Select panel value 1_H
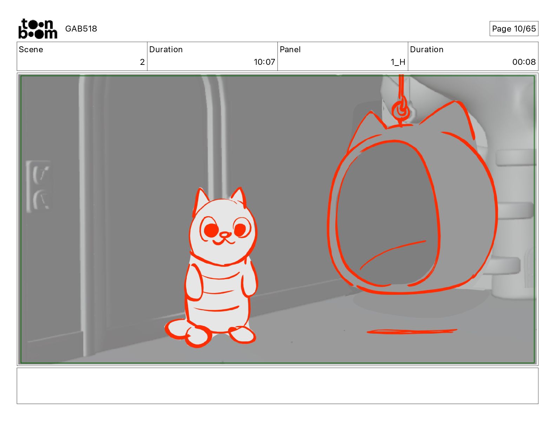The width and height of the screenshot is (556, 429). pyautogui.click(x=398, y=62)
